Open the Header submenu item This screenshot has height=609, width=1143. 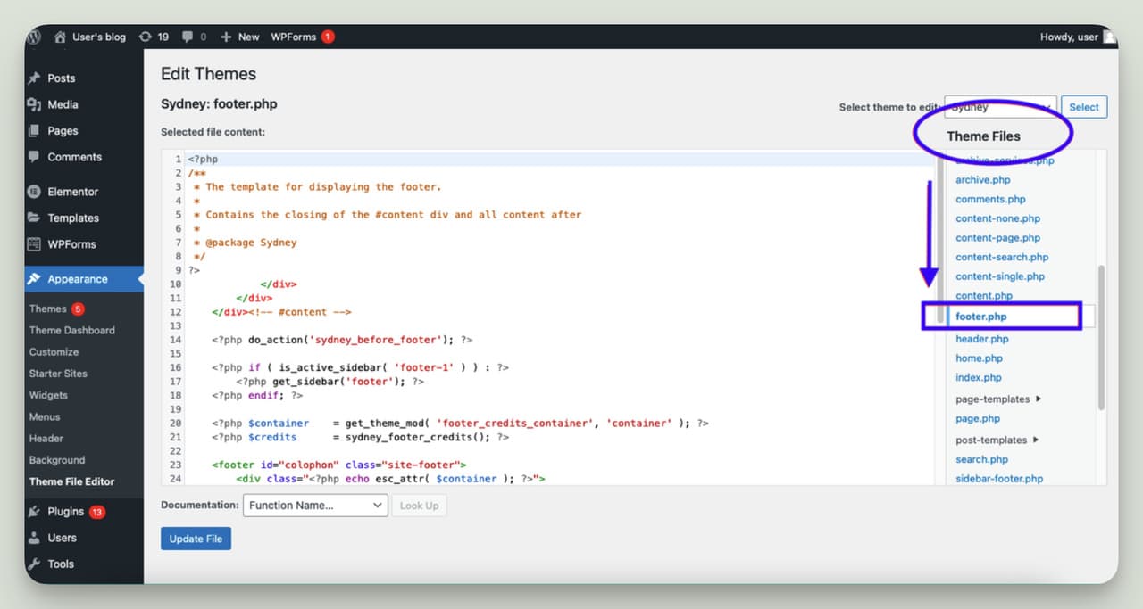coord(46,438)
